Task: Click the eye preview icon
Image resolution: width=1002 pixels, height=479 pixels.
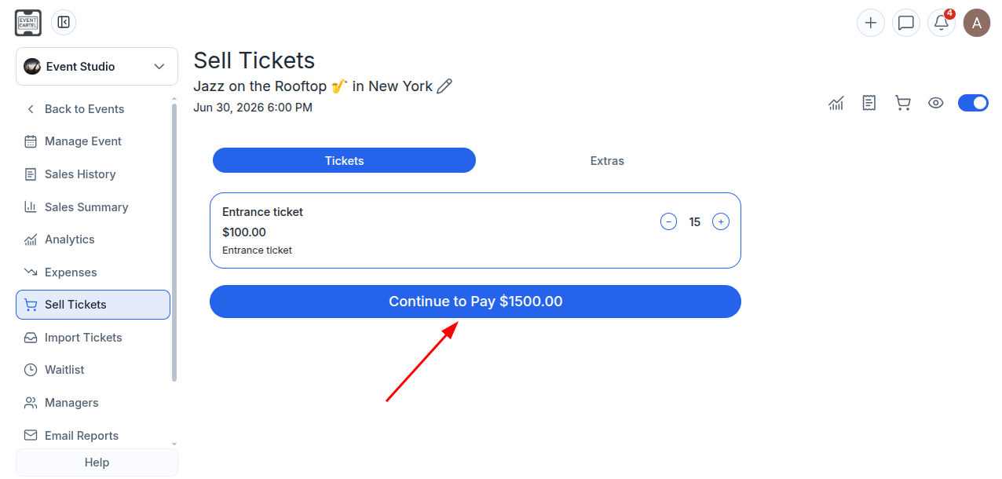Action: coord(935,103)
